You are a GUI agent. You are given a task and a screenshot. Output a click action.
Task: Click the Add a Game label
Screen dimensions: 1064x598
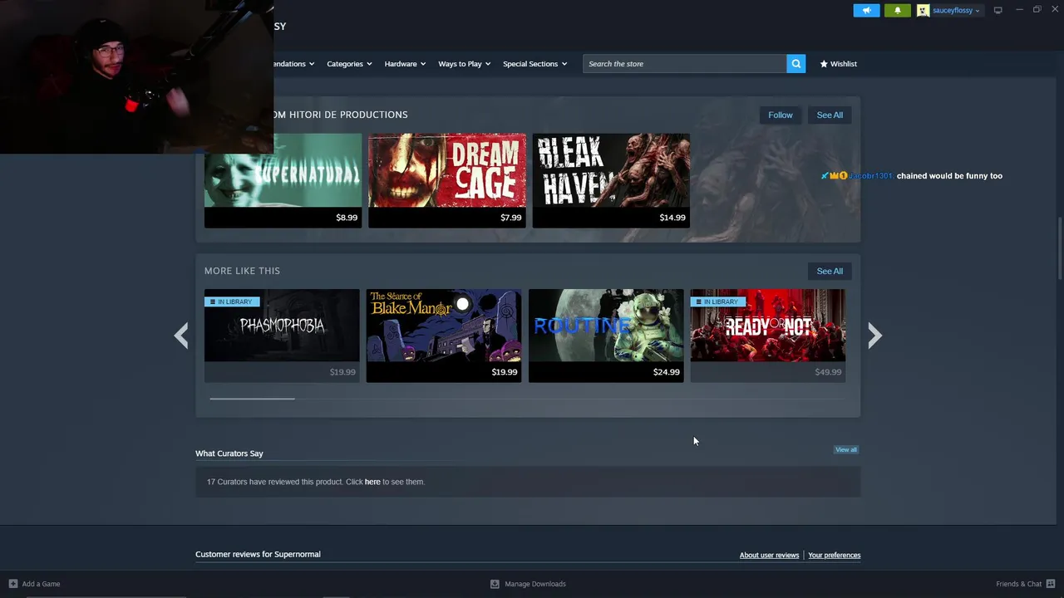pos(41,584)
